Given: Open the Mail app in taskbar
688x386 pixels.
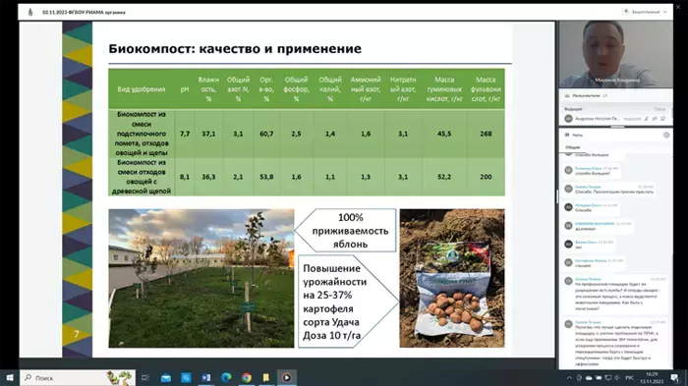Looking at the screenshot, I should pos(166,378).
